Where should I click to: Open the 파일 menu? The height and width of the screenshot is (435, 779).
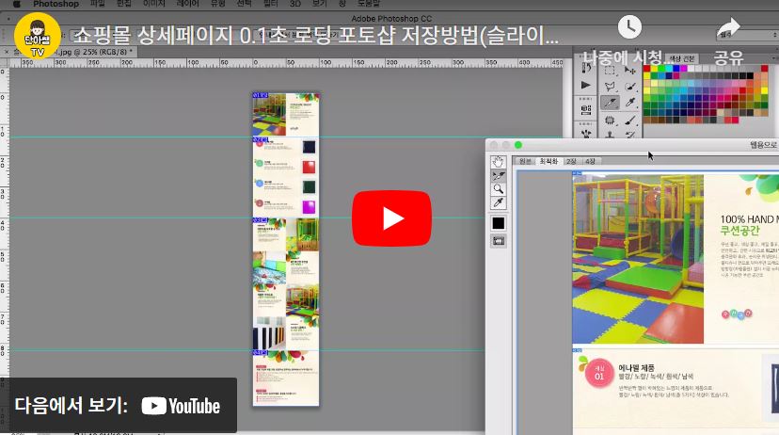click(x=98, y=4)
